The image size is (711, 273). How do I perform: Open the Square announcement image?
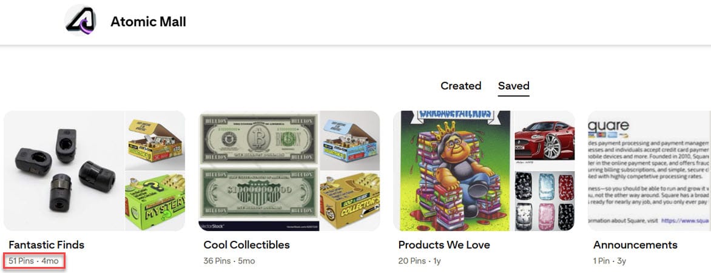649,170
